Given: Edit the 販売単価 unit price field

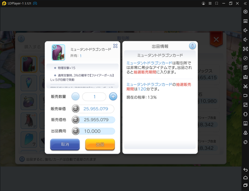Looking at the screenshot, I should [x=96, y=109].
